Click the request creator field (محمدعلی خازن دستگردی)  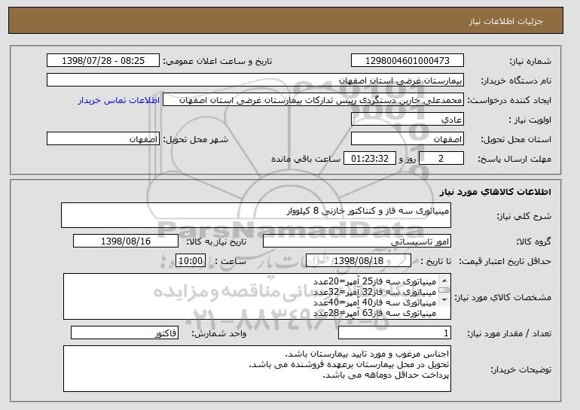click(313, 100)
